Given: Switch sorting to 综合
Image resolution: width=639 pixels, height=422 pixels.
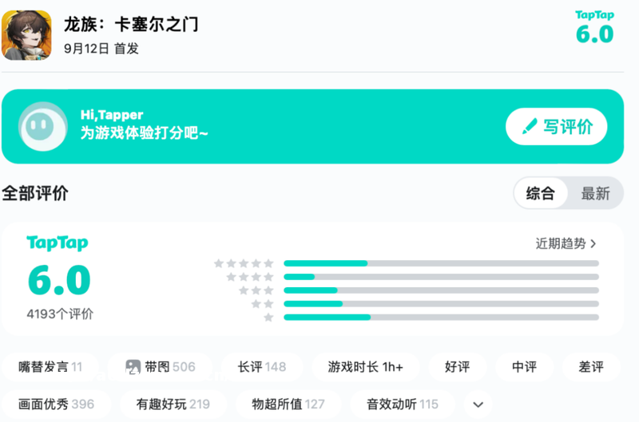Looking at the screenshot, I should pos(540,193).
